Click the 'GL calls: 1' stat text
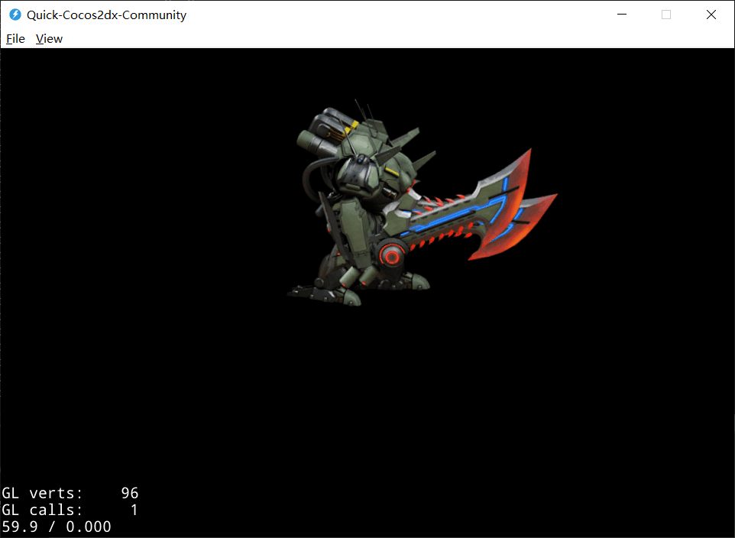 coord(70,510)
